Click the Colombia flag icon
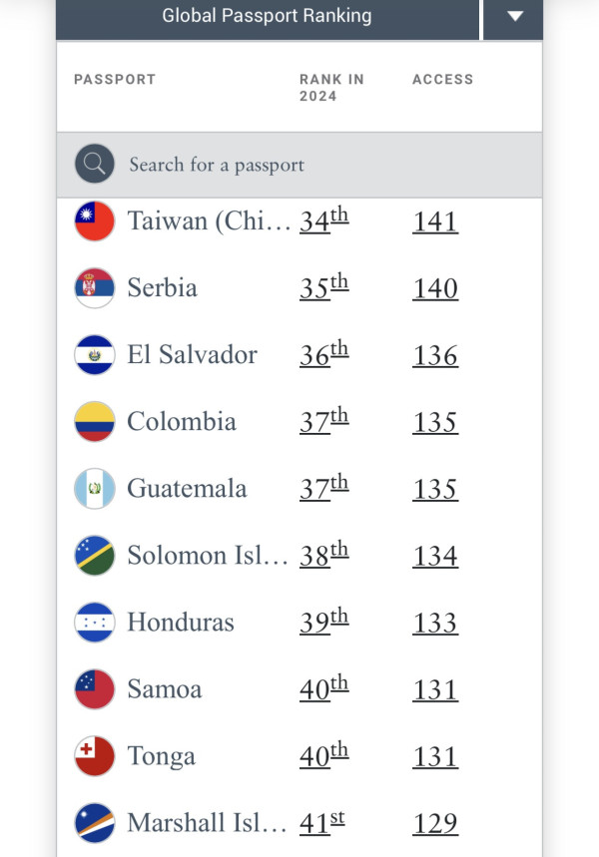Image resolution: width=599 pixels, height=857 pixels. [x=95, y=422]
